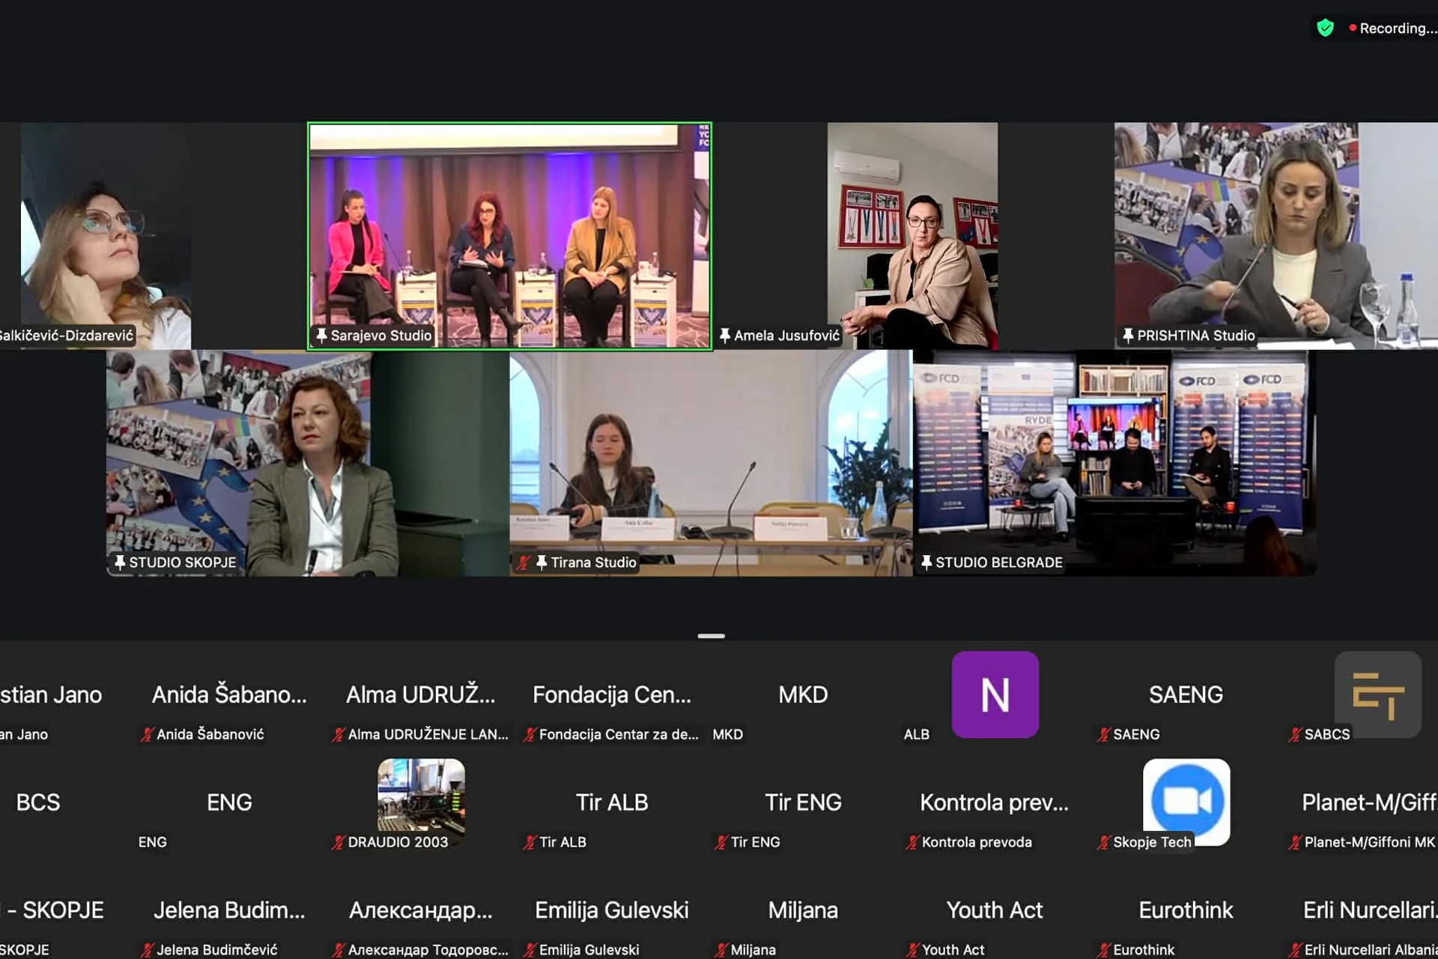The image size is (1438, 959).
Task: Click the green encryption shield icon
Action: point(1325,28)
